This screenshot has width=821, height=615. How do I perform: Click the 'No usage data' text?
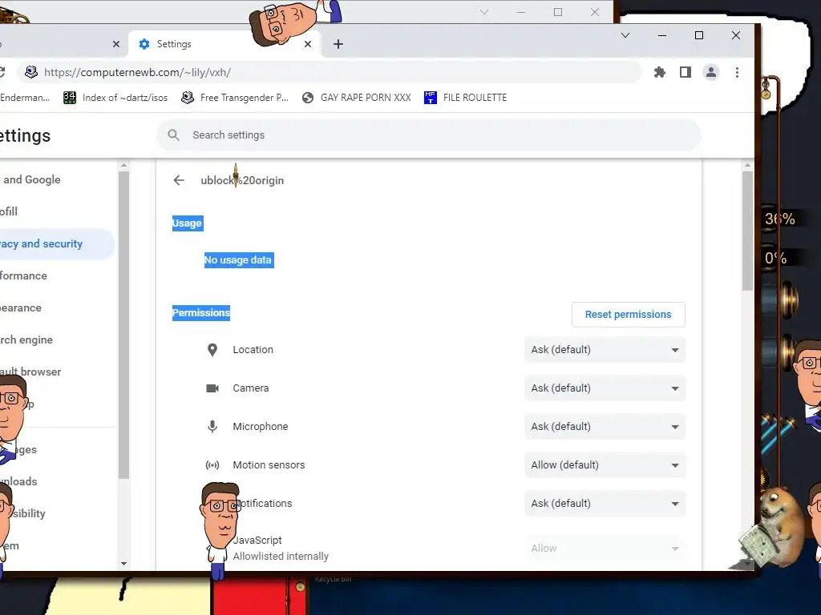point(238,260)
